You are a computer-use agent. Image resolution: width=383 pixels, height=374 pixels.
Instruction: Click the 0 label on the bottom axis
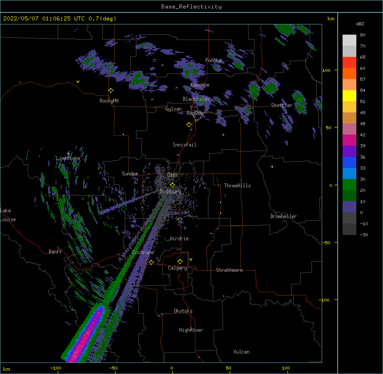pyautogui.click(x=172, y=368)
